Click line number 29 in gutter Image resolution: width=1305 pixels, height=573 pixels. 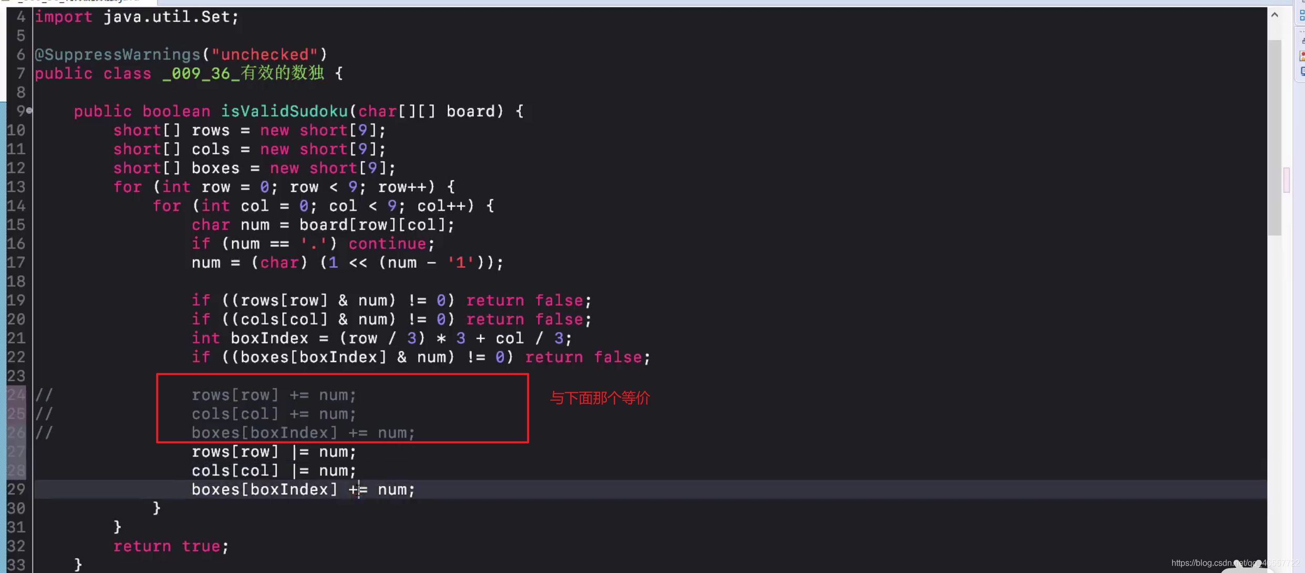pos(16,489)
